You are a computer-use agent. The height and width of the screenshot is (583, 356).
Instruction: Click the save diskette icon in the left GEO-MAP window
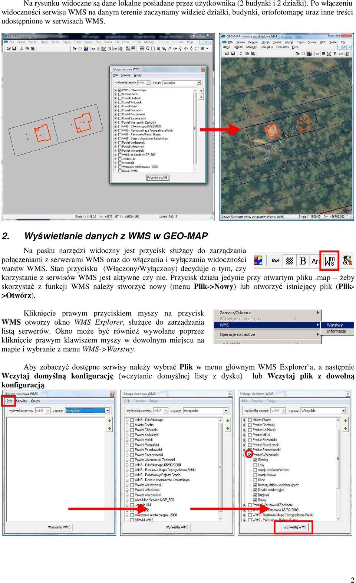click(x=14, y=49)
